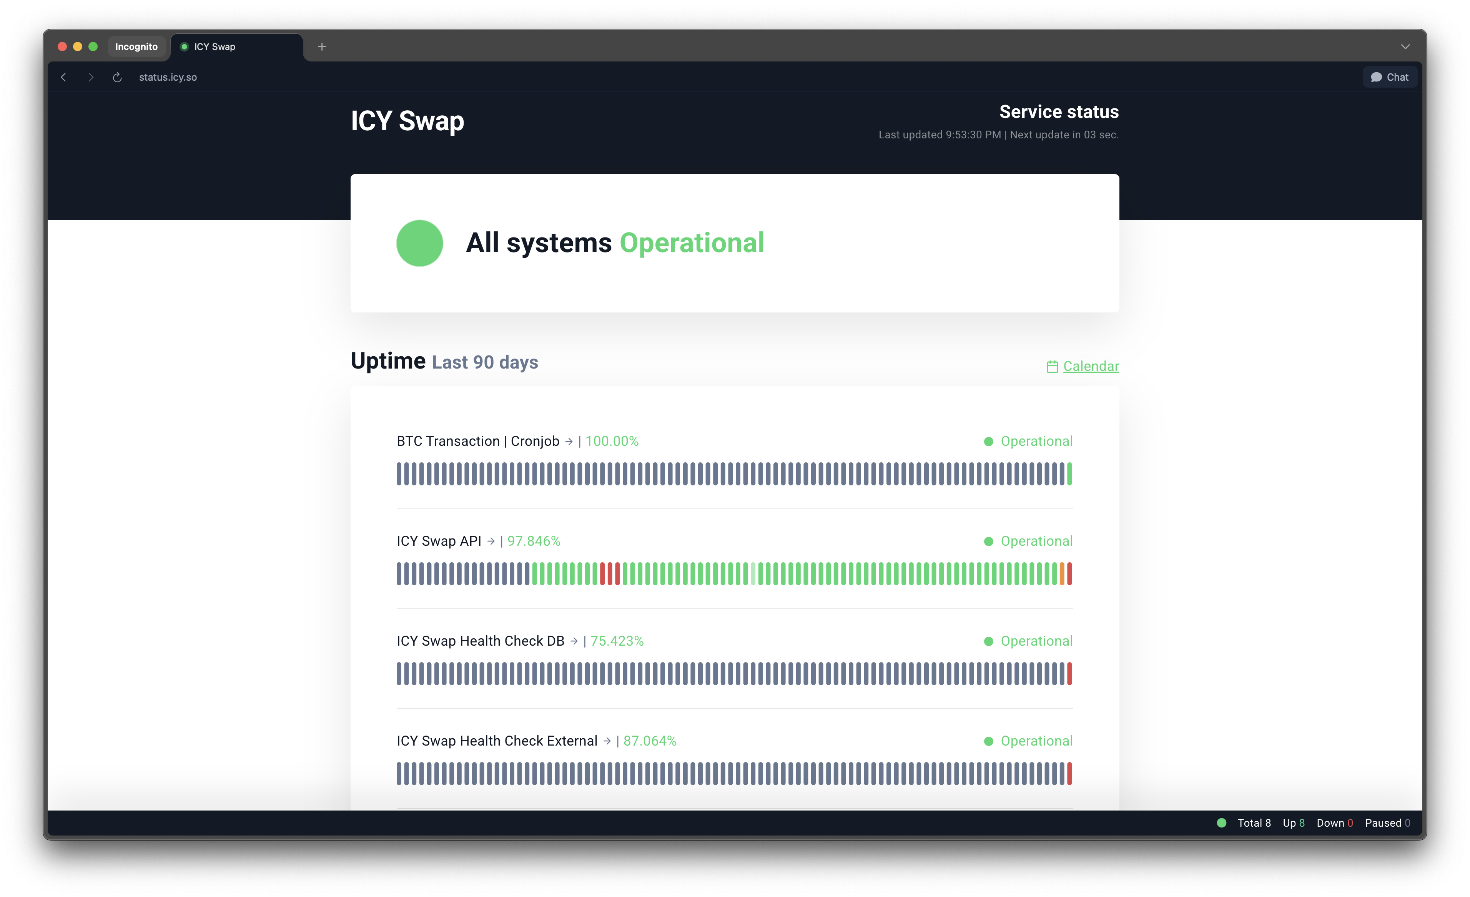Viewport: 1470px width, 897px height.
Task: Click arrow icon next to Health Check External
Action: (x=607, y=741)
